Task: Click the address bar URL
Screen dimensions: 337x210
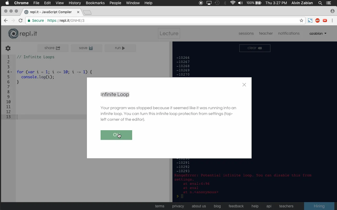Action: click(x=66, y=20)
